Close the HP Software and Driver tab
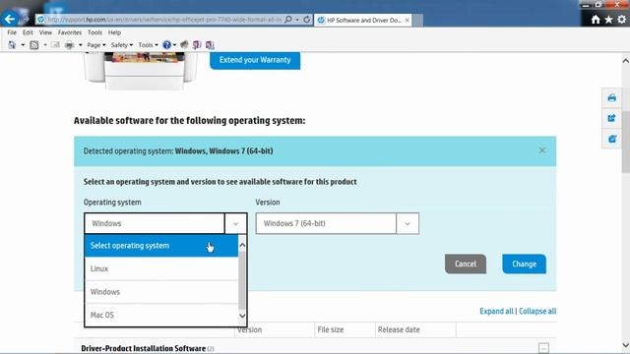This screenshot has width=630, height=354. 407,20
